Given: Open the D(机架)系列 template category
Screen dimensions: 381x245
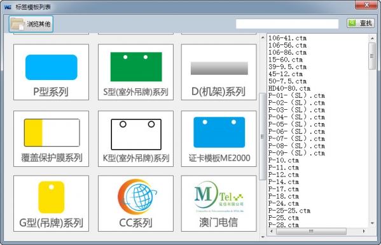Looking at the screenshot, I should (x=219, y=72).
